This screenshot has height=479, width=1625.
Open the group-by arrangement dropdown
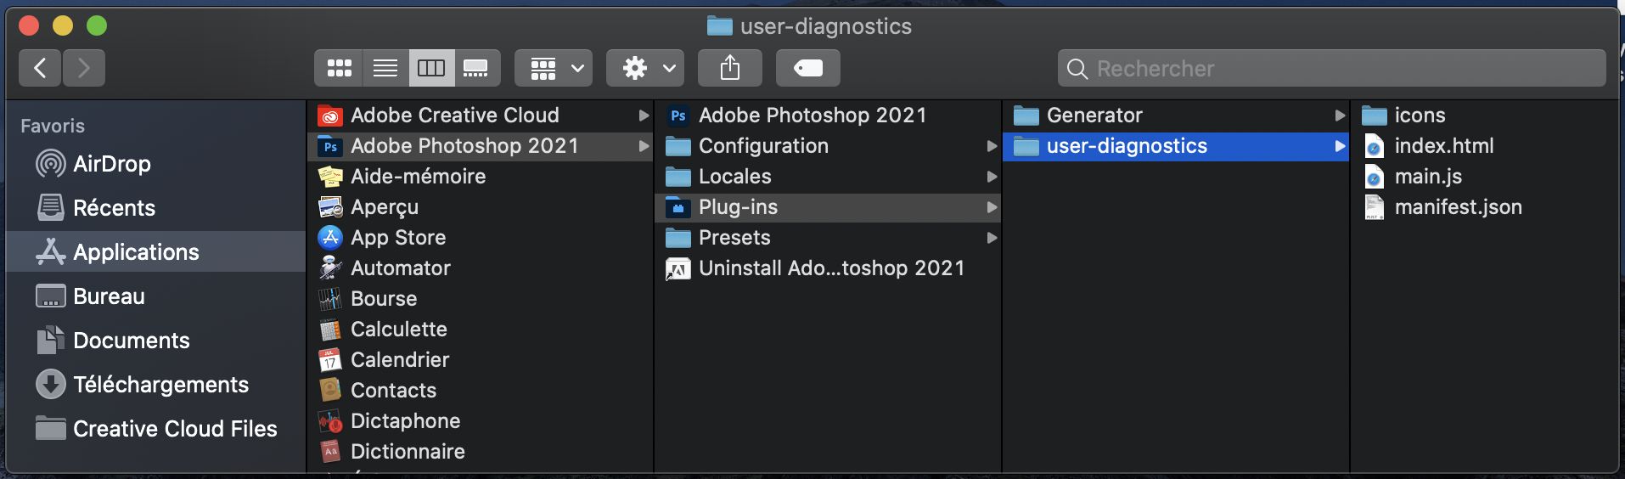(x=554, y=68)
